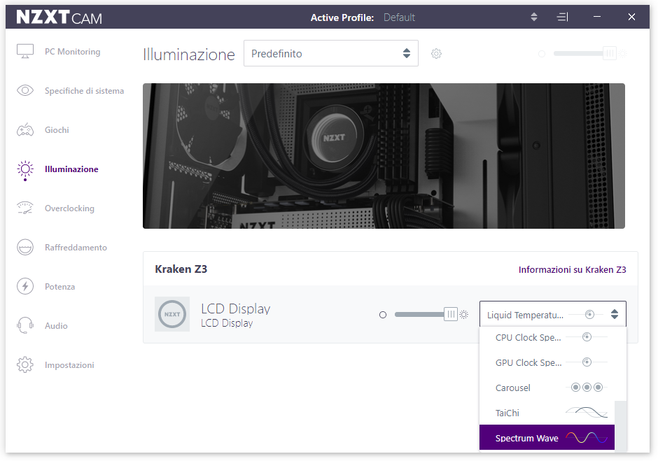Click the Audio headset icon
658x461 pixels.
(25, 325)
